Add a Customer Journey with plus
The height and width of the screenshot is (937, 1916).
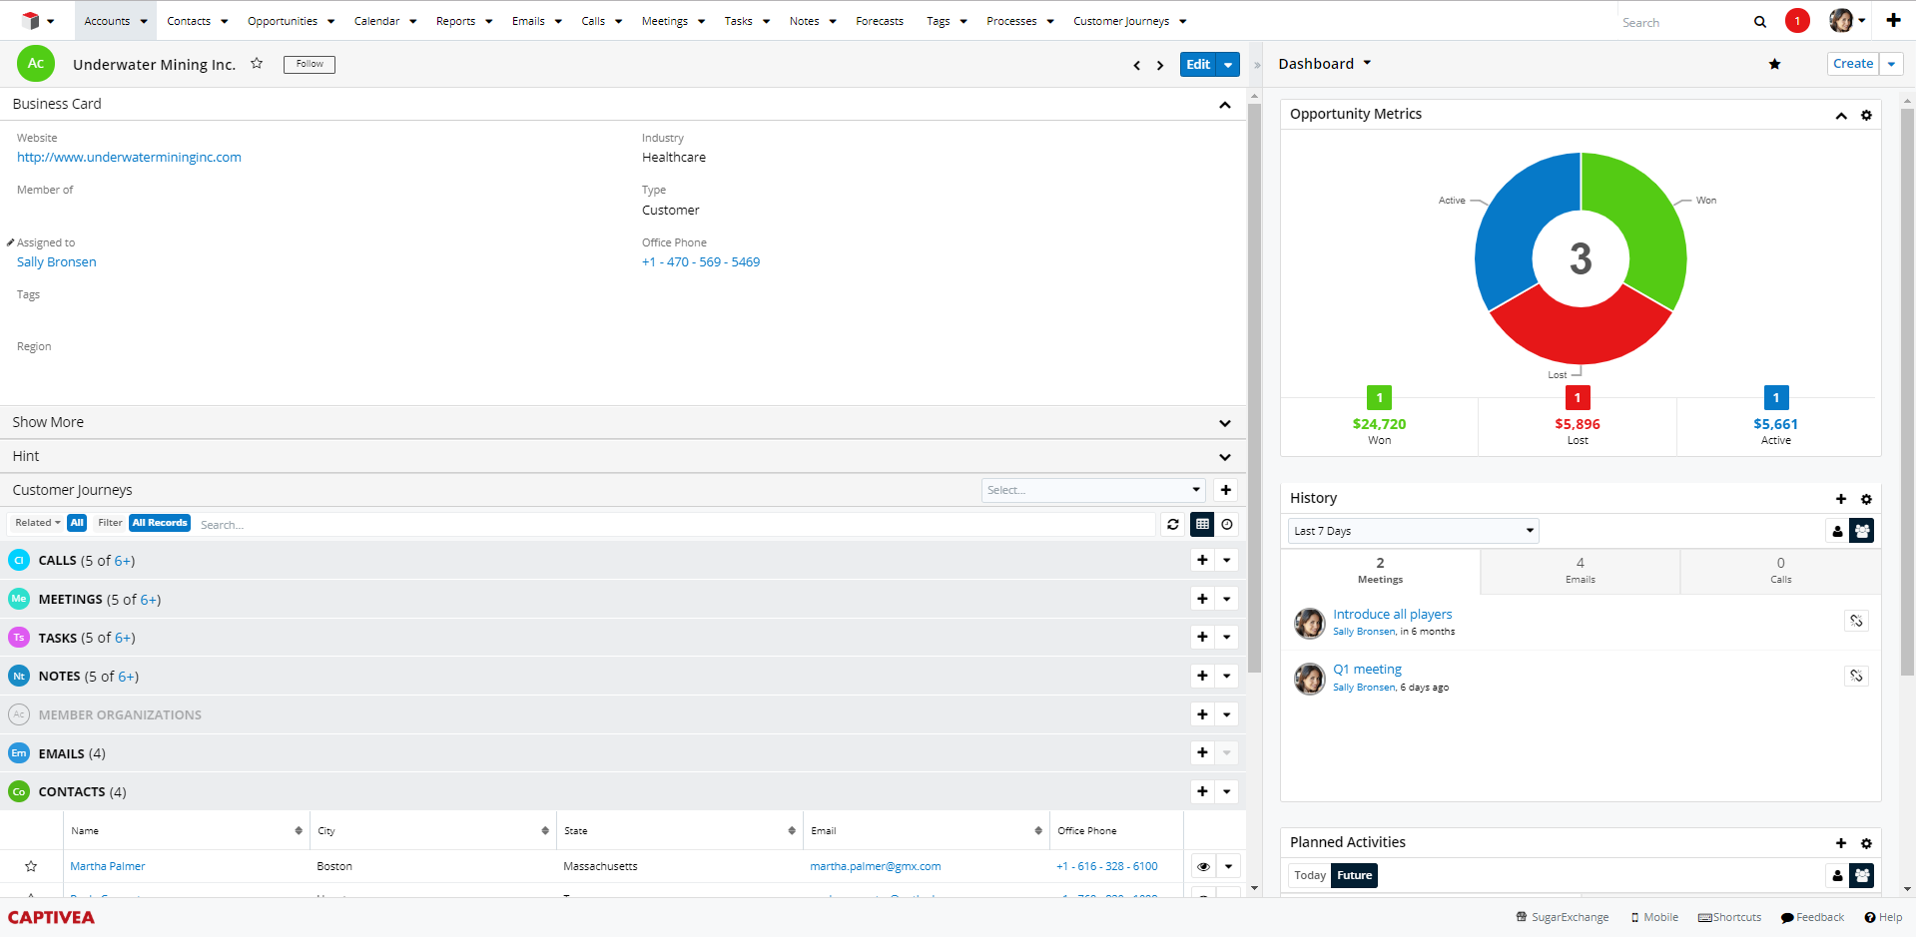click(1226, 490)
